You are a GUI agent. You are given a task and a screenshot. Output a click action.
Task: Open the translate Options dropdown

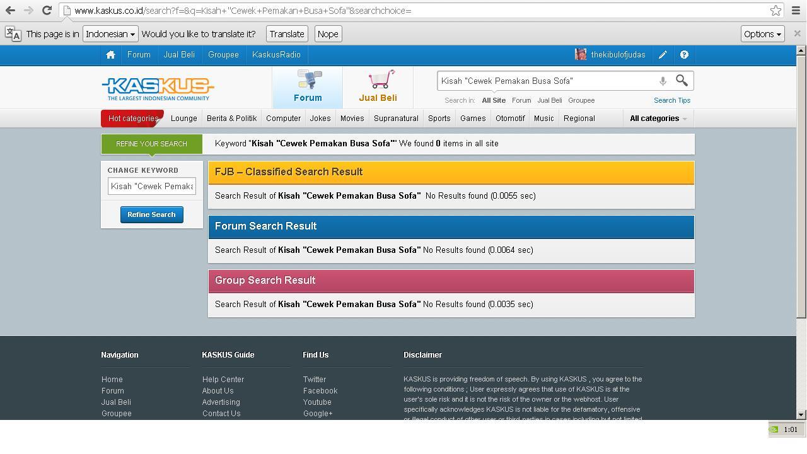762,34
